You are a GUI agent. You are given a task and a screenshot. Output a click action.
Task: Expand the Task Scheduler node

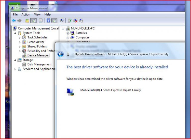click(20, 38)
